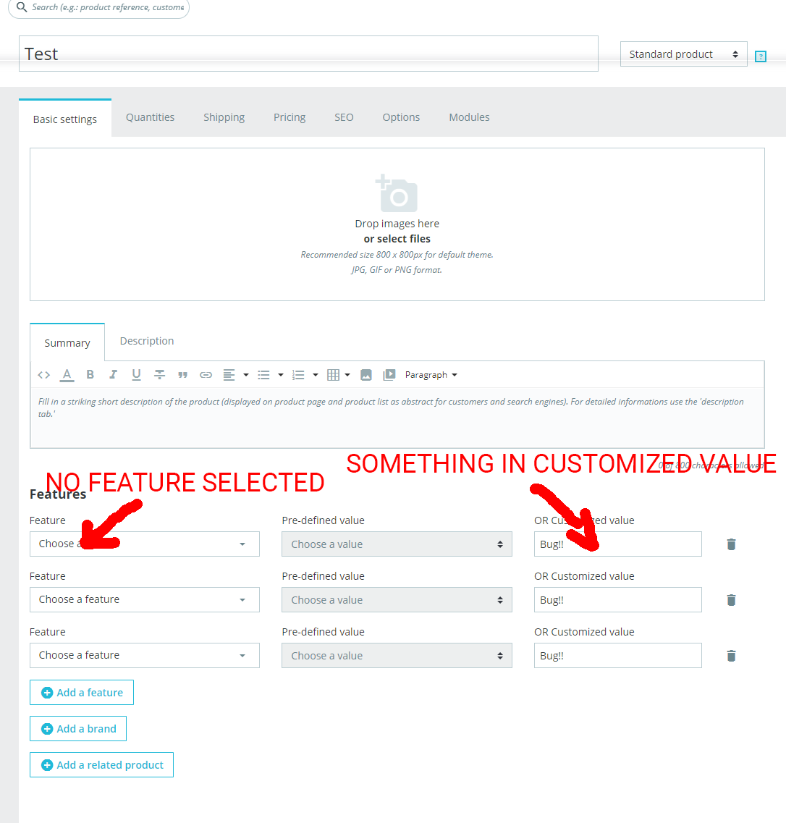The image size is (786, 823).
Task: Open third row Choose a value dropdown
Action: click(397, 655)
